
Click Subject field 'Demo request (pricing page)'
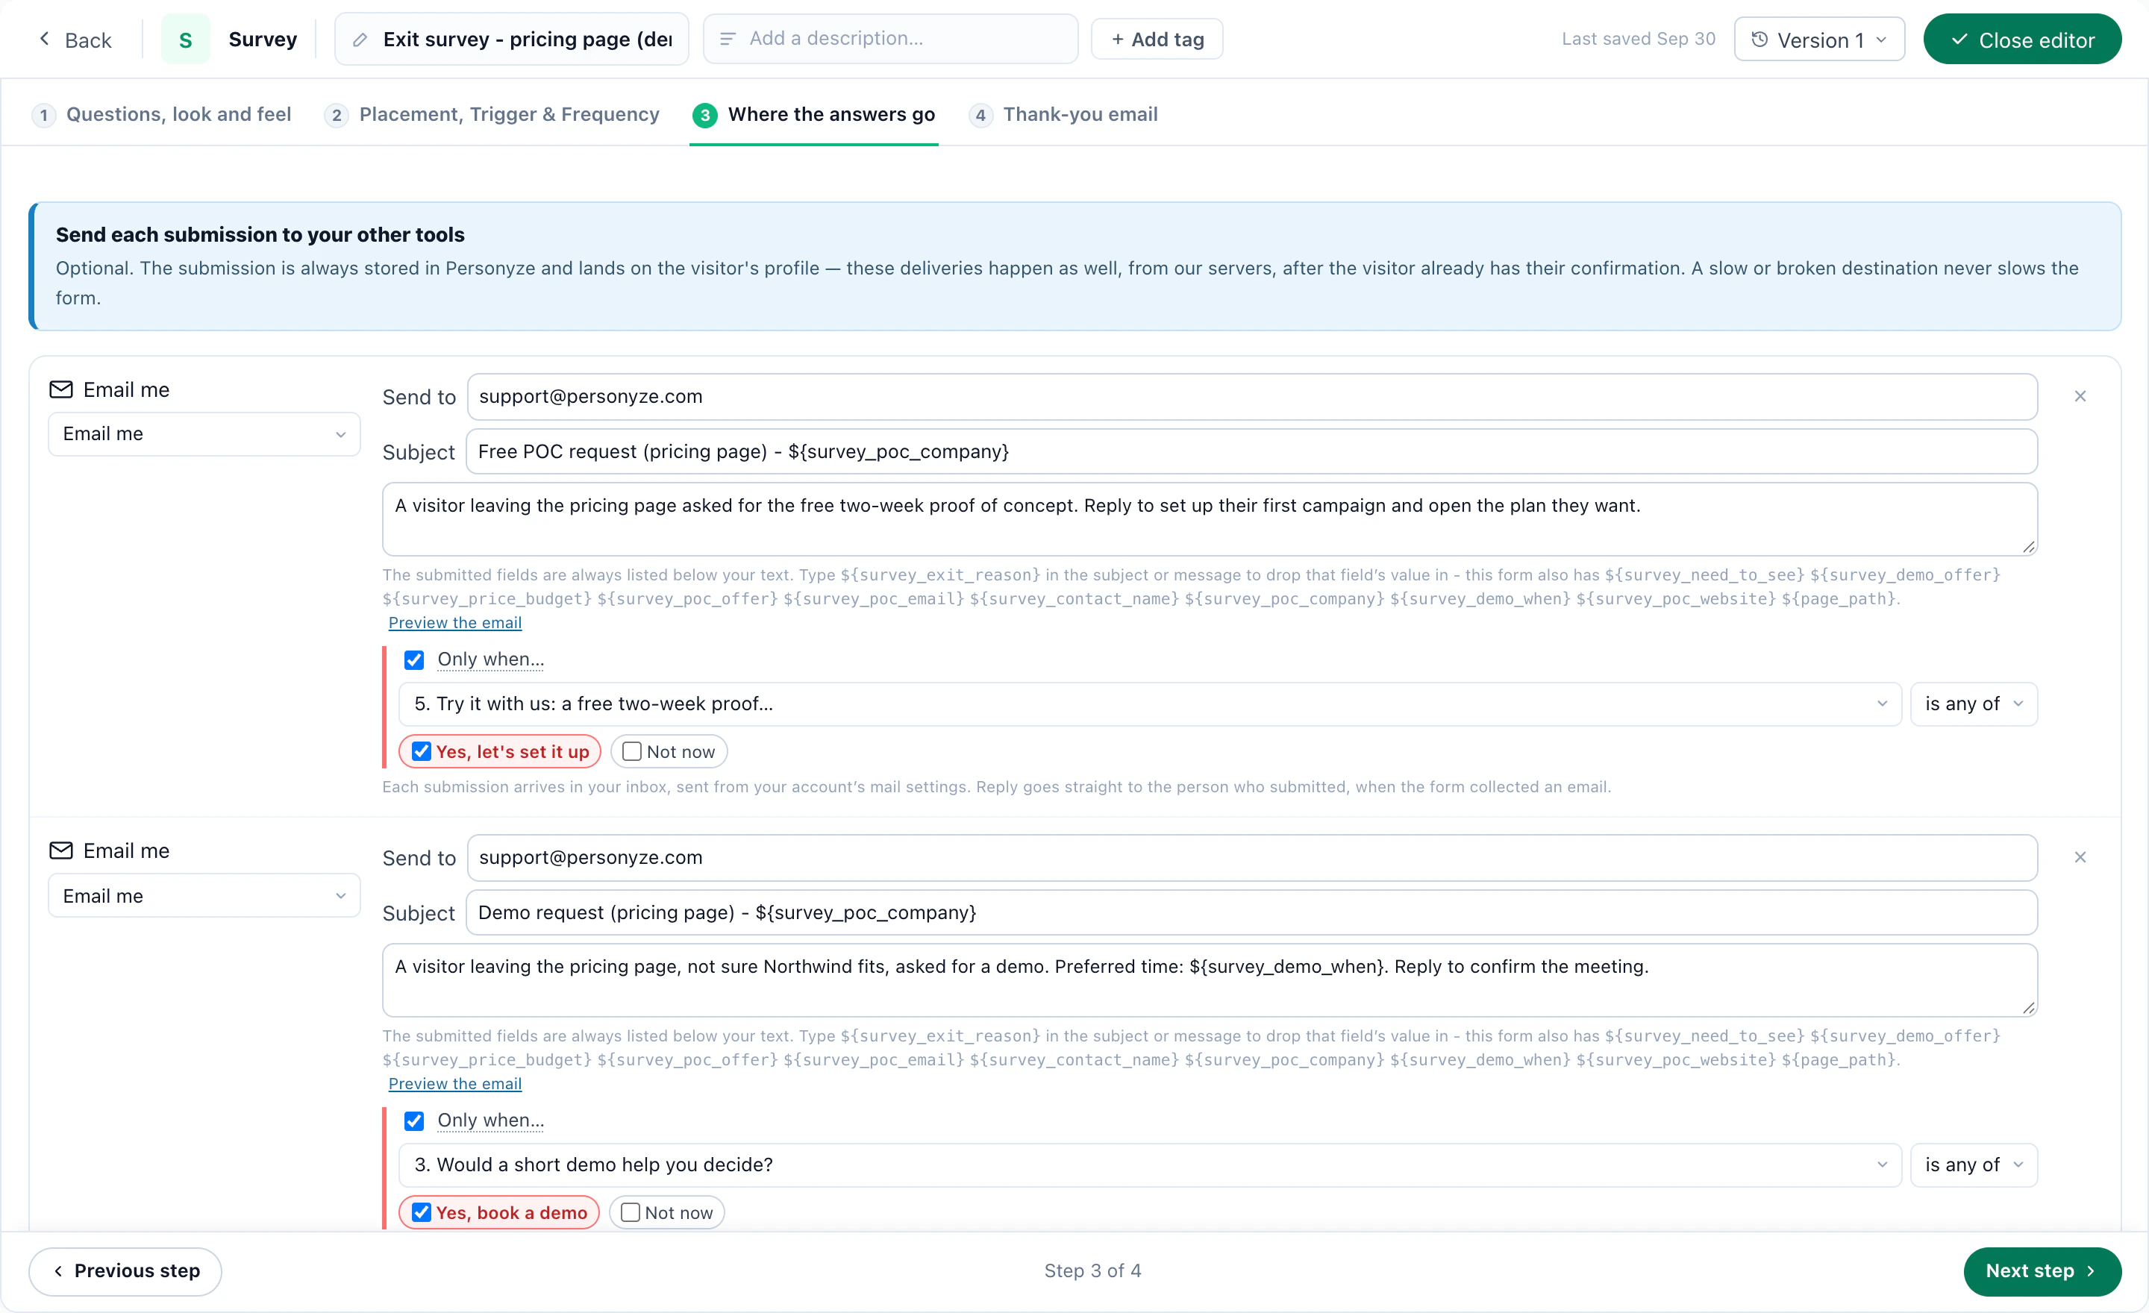(1252, 913)
